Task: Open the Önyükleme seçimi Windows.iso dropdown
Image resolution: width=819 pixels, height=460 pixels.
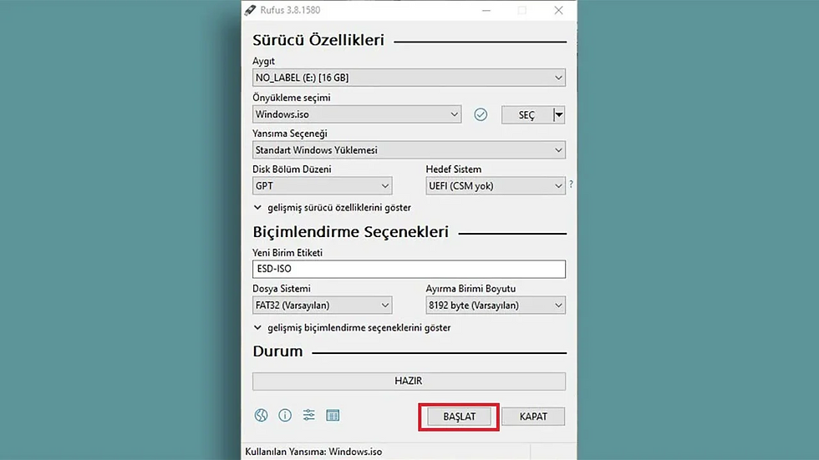Action: 357,114
